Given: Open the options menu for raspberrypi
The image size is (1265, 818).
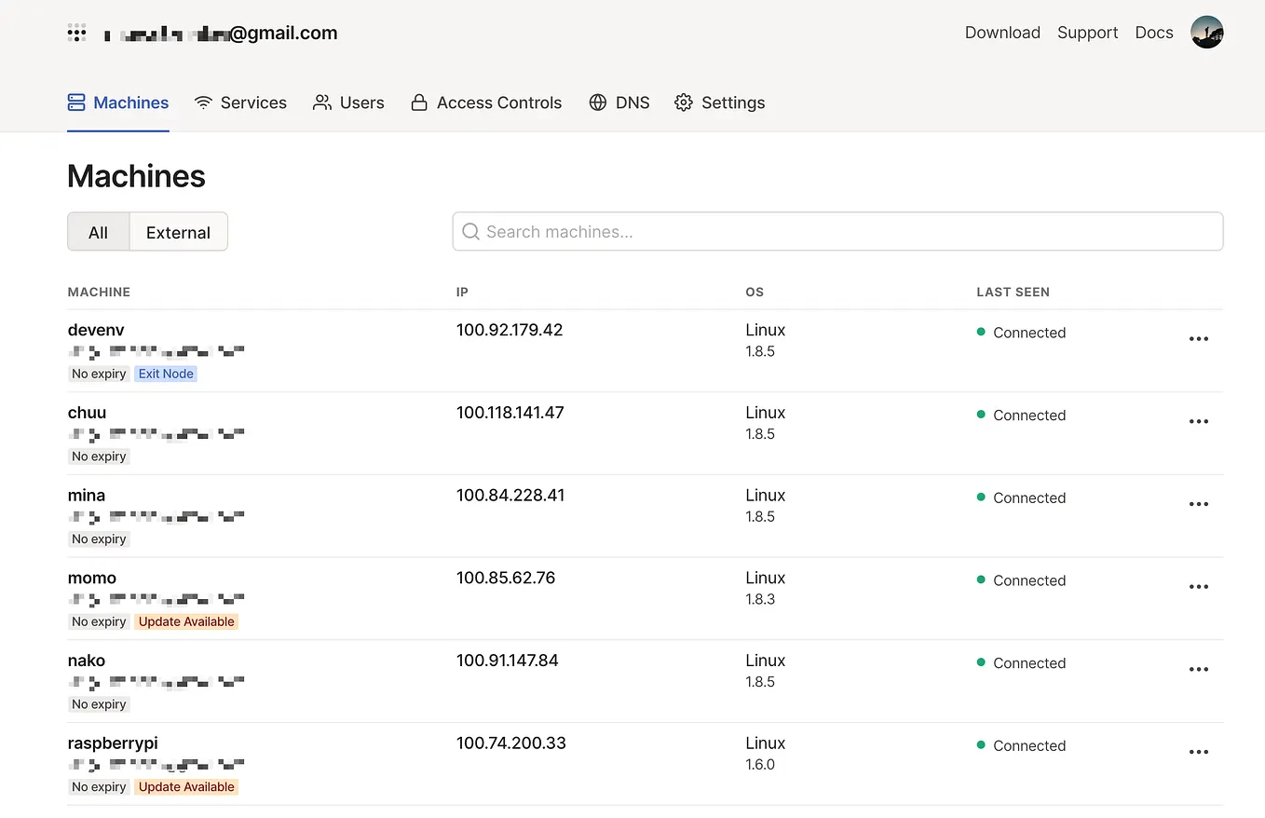Looking at the screenshot, I should pos(1198,751).
